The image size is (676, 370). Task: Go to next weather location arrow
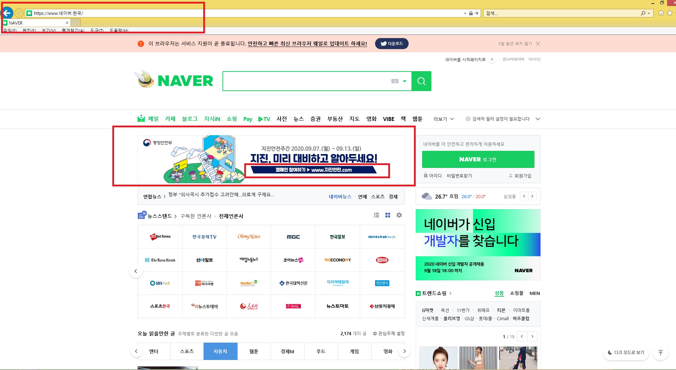pos(532,196)
